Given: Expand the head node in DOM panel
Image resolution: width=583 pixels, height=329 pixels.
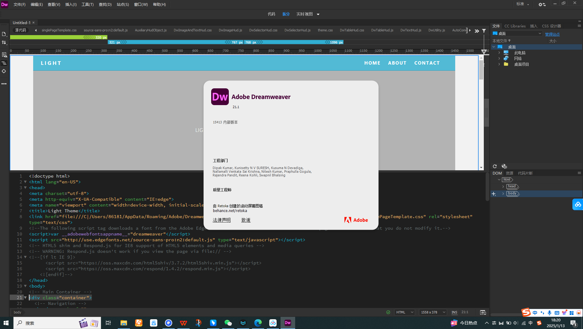Looking at the screenshot, I should (x=503, y=186).
